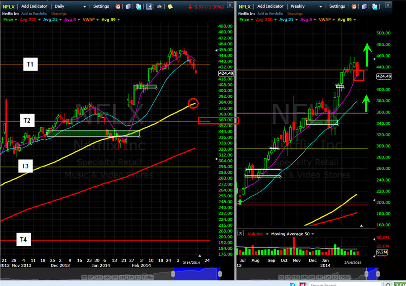Viewport: 406px width, 286px height.
Task: Click the Skype icon in the bottom bar
Action: pyautogui.click(x=293, y=284)
